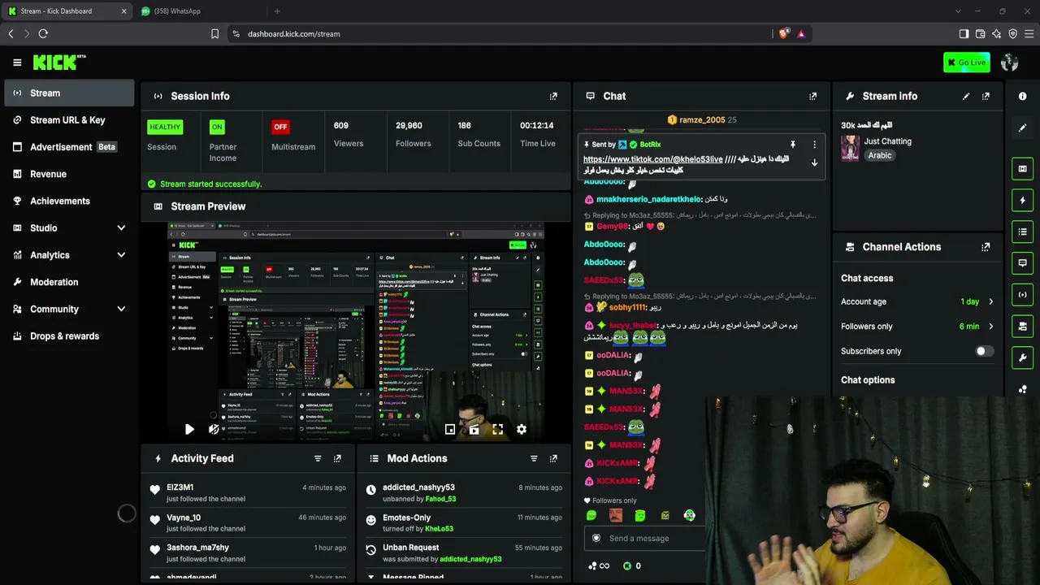Pop out the Stream info panel
1040x585 pixels.
(986, 96)
